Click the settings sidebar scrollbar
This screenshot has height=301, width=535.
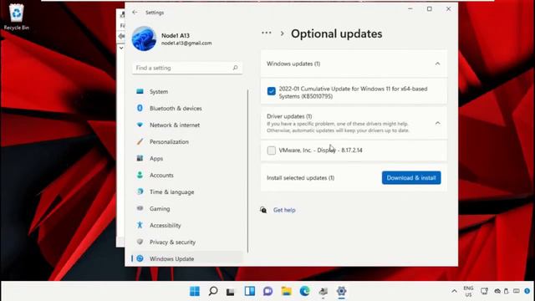pyautogui.click(x=247, y=171)
